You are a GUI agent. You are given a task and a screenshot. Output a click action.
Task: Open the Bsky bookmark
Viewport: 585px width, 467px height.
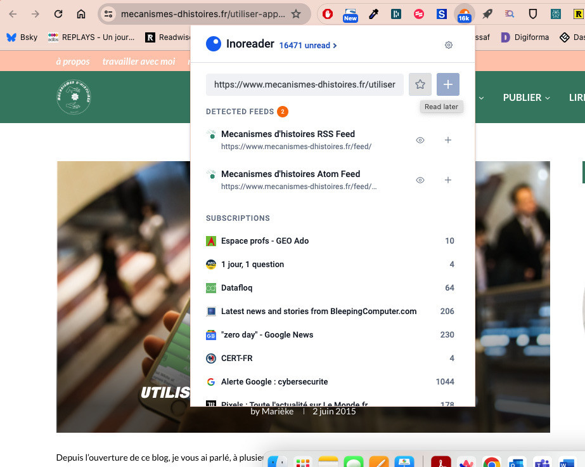(x=22, y=37)
